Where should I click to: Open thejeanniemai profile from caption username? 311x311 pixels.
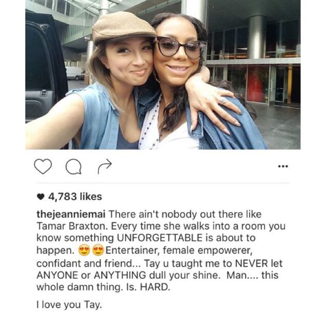coord(71,215)
